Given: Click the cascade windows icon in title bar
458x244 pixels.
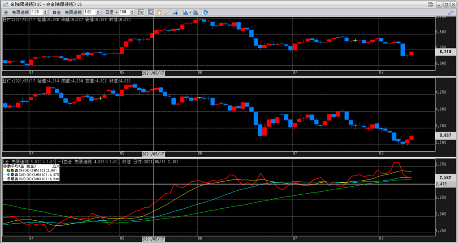Looking at the screenshot, I should point(431,4).
